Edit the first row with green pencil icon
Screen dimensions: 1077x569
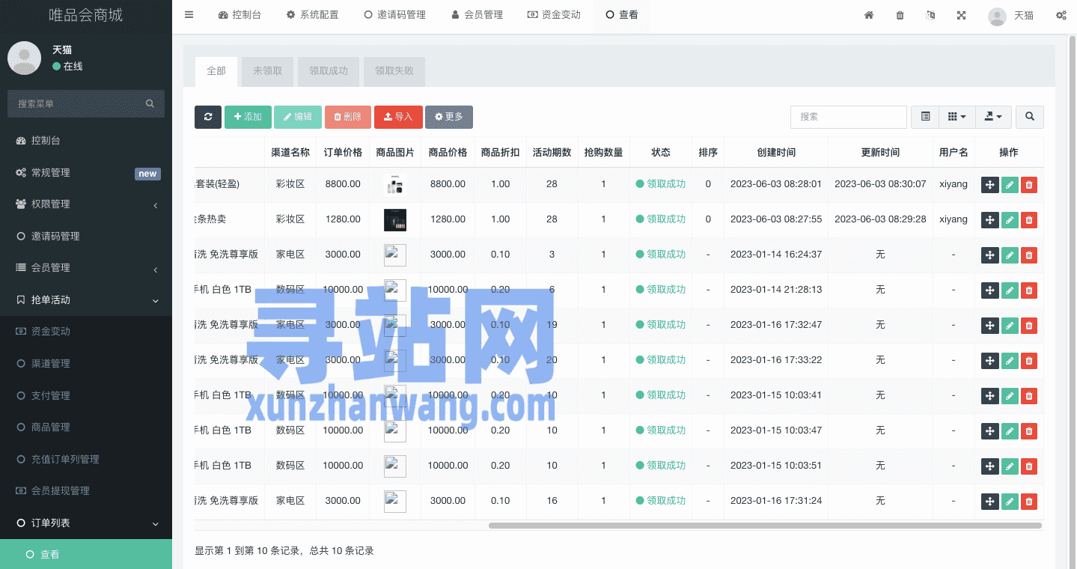[1010, 184]
